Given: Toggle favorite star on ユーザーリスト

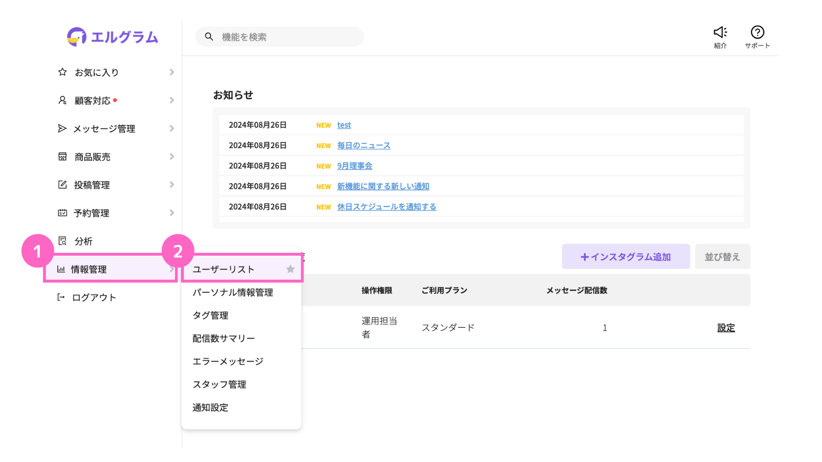Looking at the screenshot, I should coord(290,269).
